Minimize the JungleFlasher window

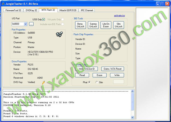tap(158, 4)
